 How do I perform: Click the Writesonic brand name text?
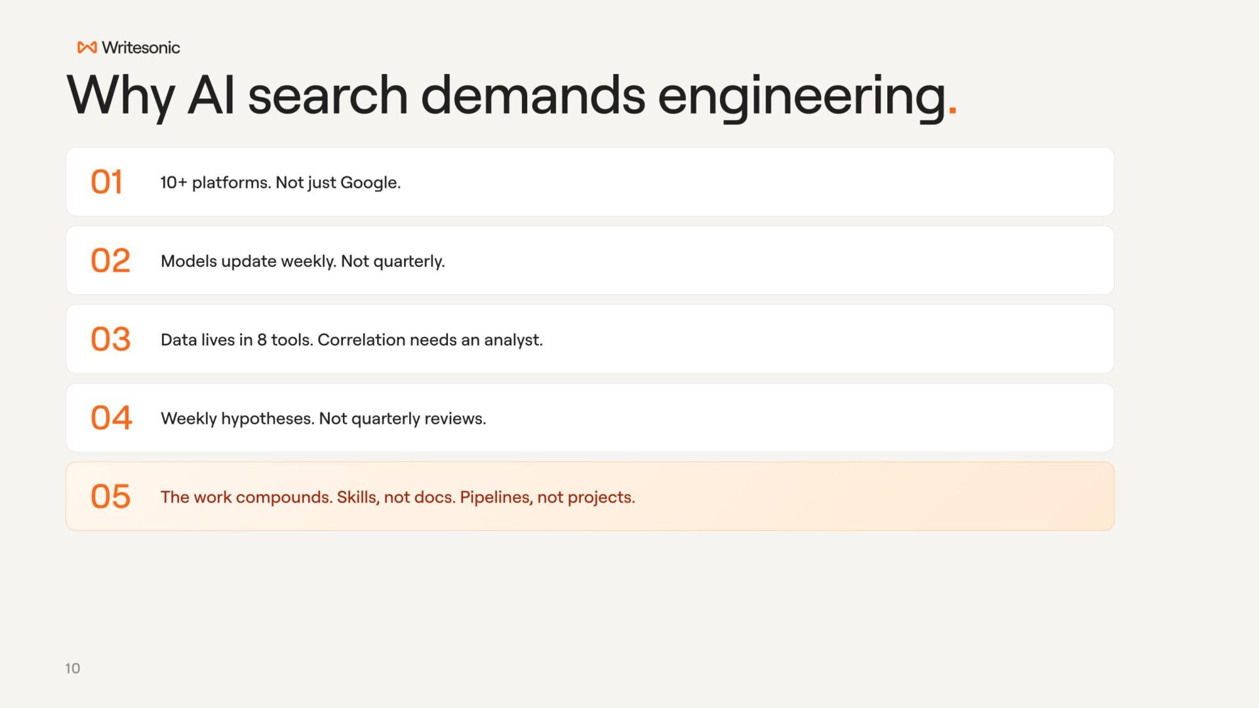click(x=141, y=47)
